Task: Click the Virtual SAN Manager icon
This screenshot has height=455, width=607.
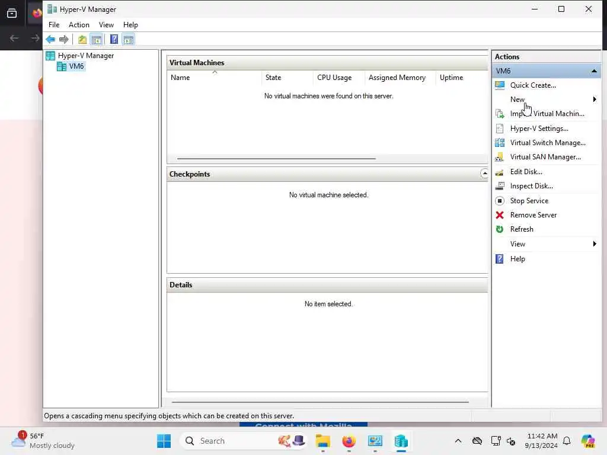Action: pos(500,157)
